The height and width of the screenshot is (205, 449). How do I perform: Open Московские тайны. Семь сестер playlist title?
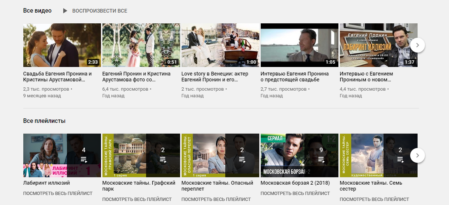(x=371, y=186)
